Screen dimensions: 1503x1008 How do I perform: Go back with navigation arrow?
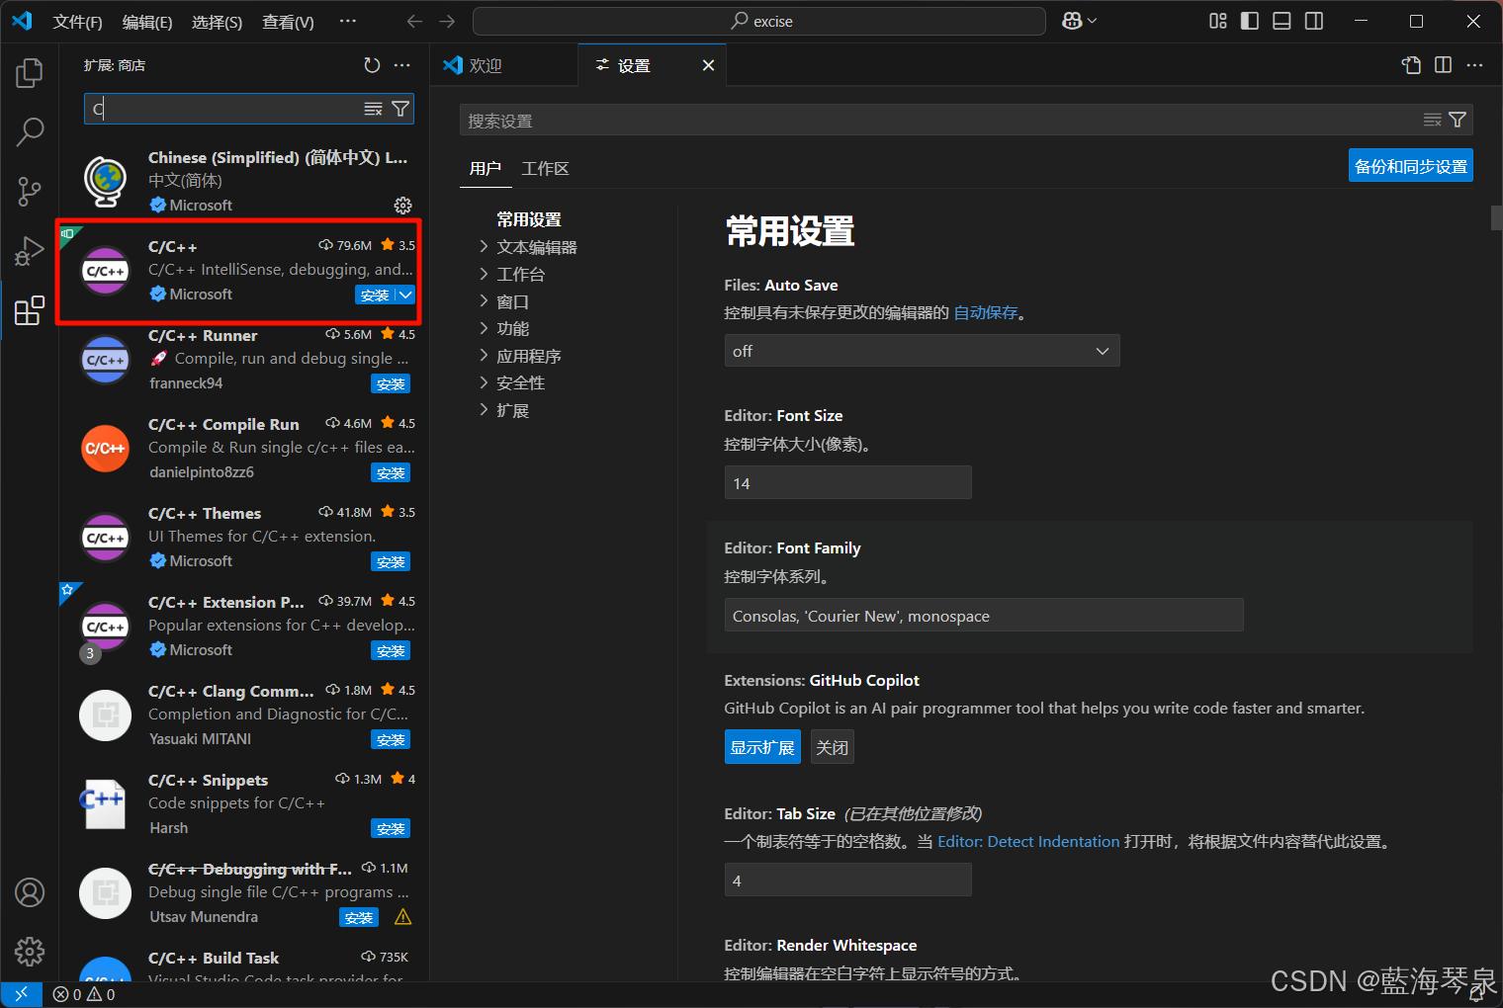coord(414,21)
